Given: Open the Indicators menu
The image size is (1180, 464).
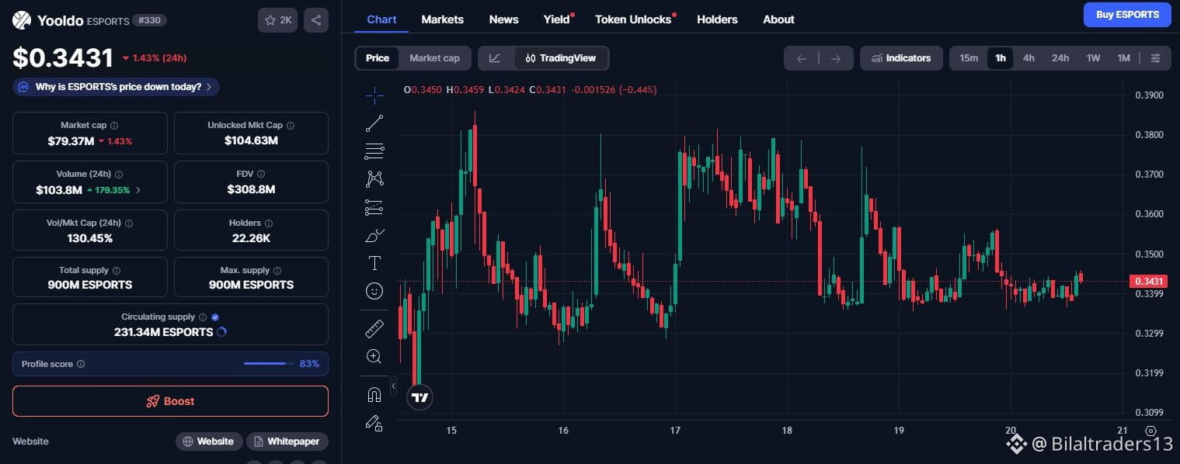Looking at the screenshot, I should click(x=901, y=58).
